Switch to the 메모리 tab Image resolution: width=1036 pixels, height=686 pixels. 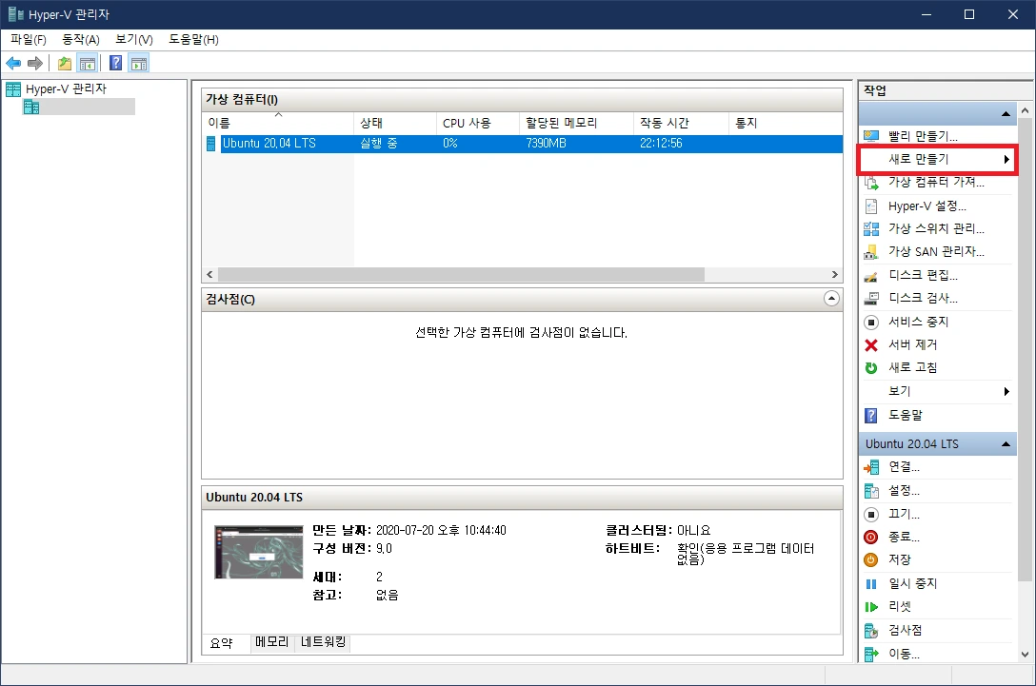click(x=272, y=642)
